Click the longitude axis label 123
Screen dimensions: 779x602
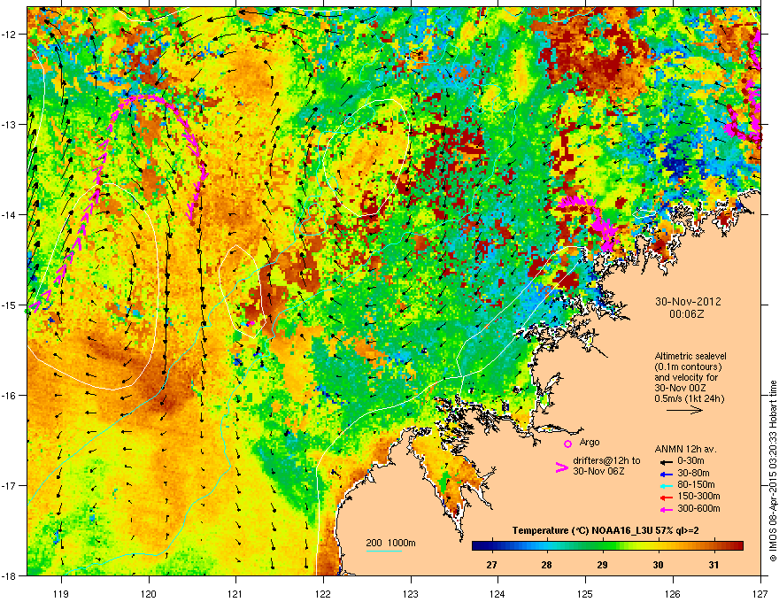point(411,593)
